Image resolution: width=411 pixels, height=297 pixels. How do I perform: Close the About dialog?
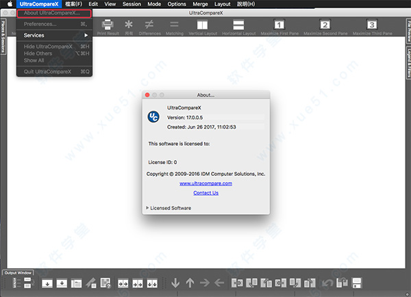click(147, 94)
